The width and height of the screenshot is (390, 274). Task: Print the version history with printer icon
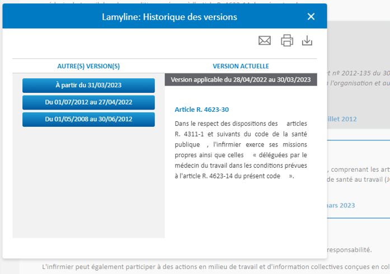tap(287, 40)
